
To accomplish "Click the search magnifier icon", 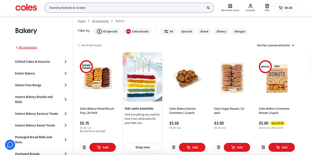I will 208,8.
